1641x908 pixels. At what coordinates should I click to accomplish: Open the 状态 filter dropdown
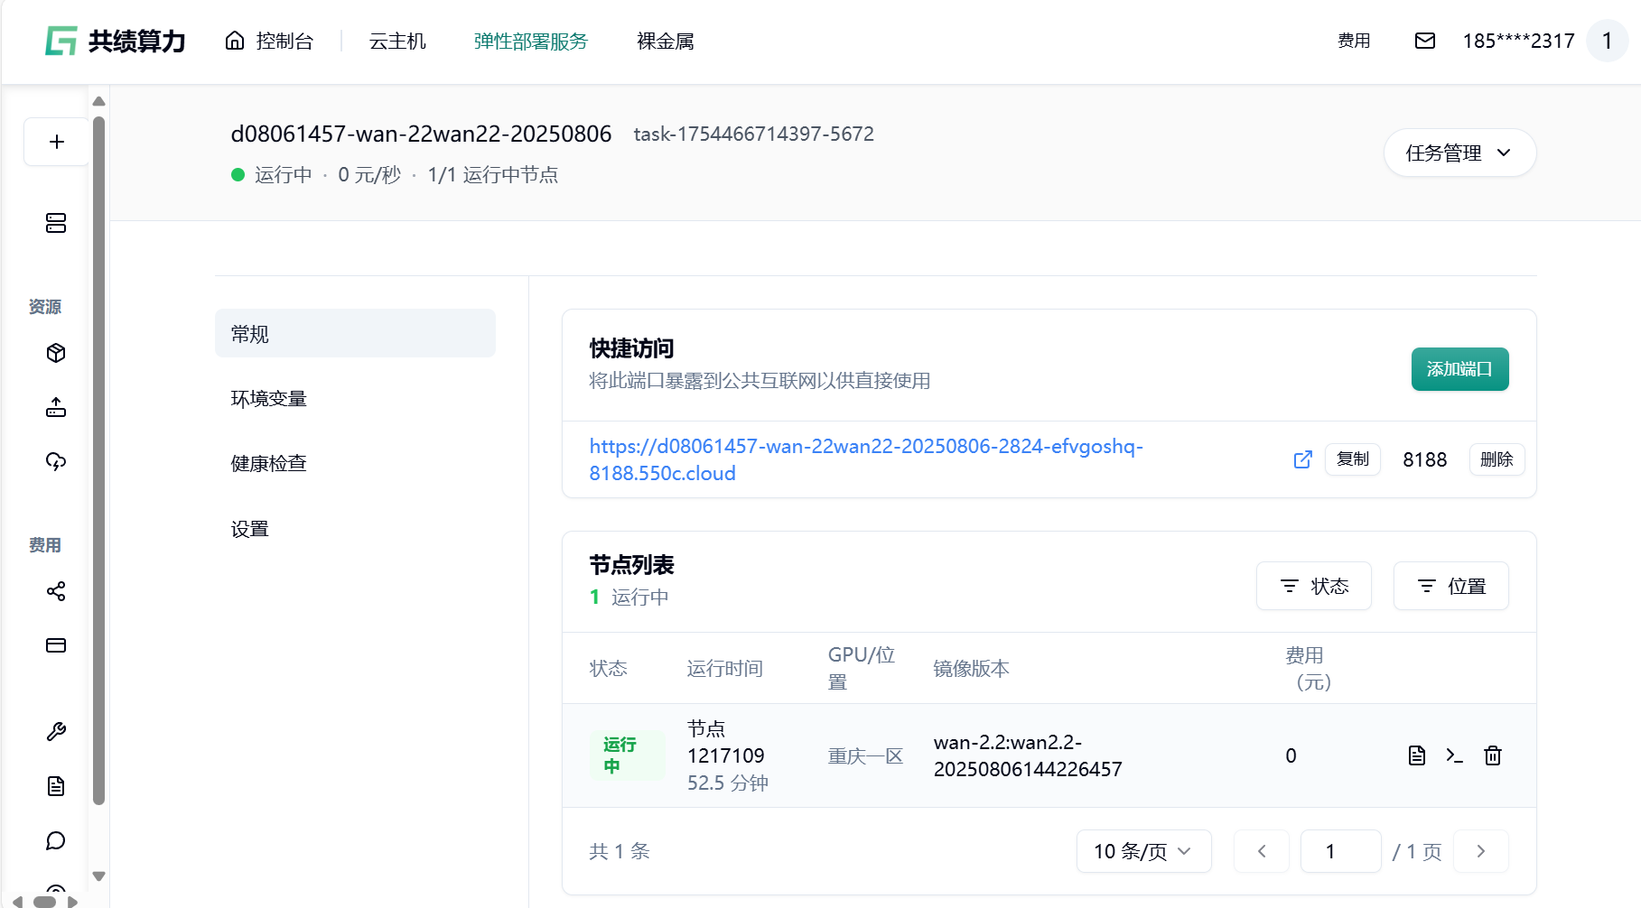[1313, 586]
